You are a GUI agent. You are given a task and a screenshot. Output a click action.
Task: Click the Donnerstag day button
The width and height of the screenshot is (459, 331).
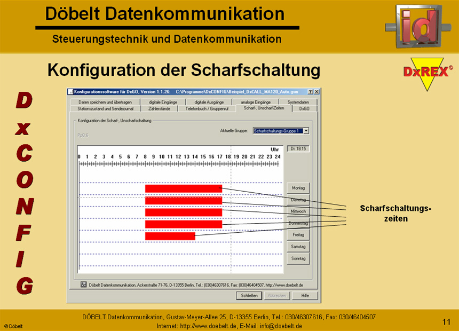(x=298, y=223)
